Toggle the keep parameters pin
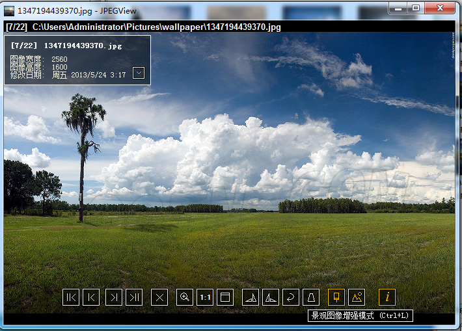This screenshot has width=462, height=331. [336, 297]
